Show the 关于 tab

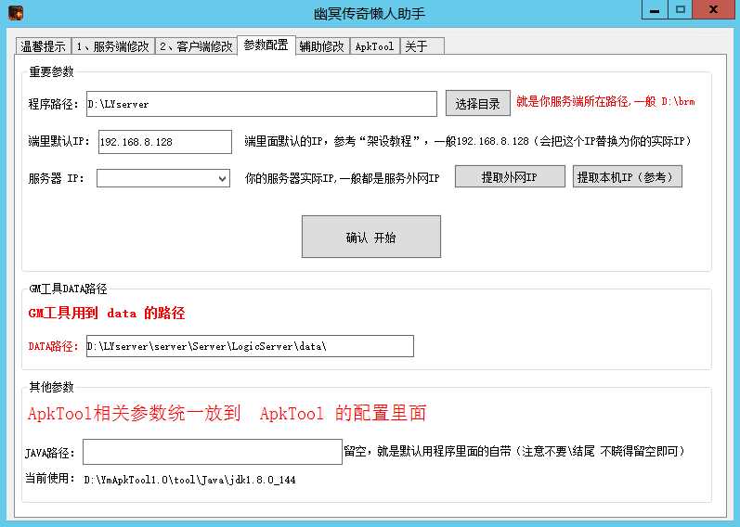click(x=416, y=46)
